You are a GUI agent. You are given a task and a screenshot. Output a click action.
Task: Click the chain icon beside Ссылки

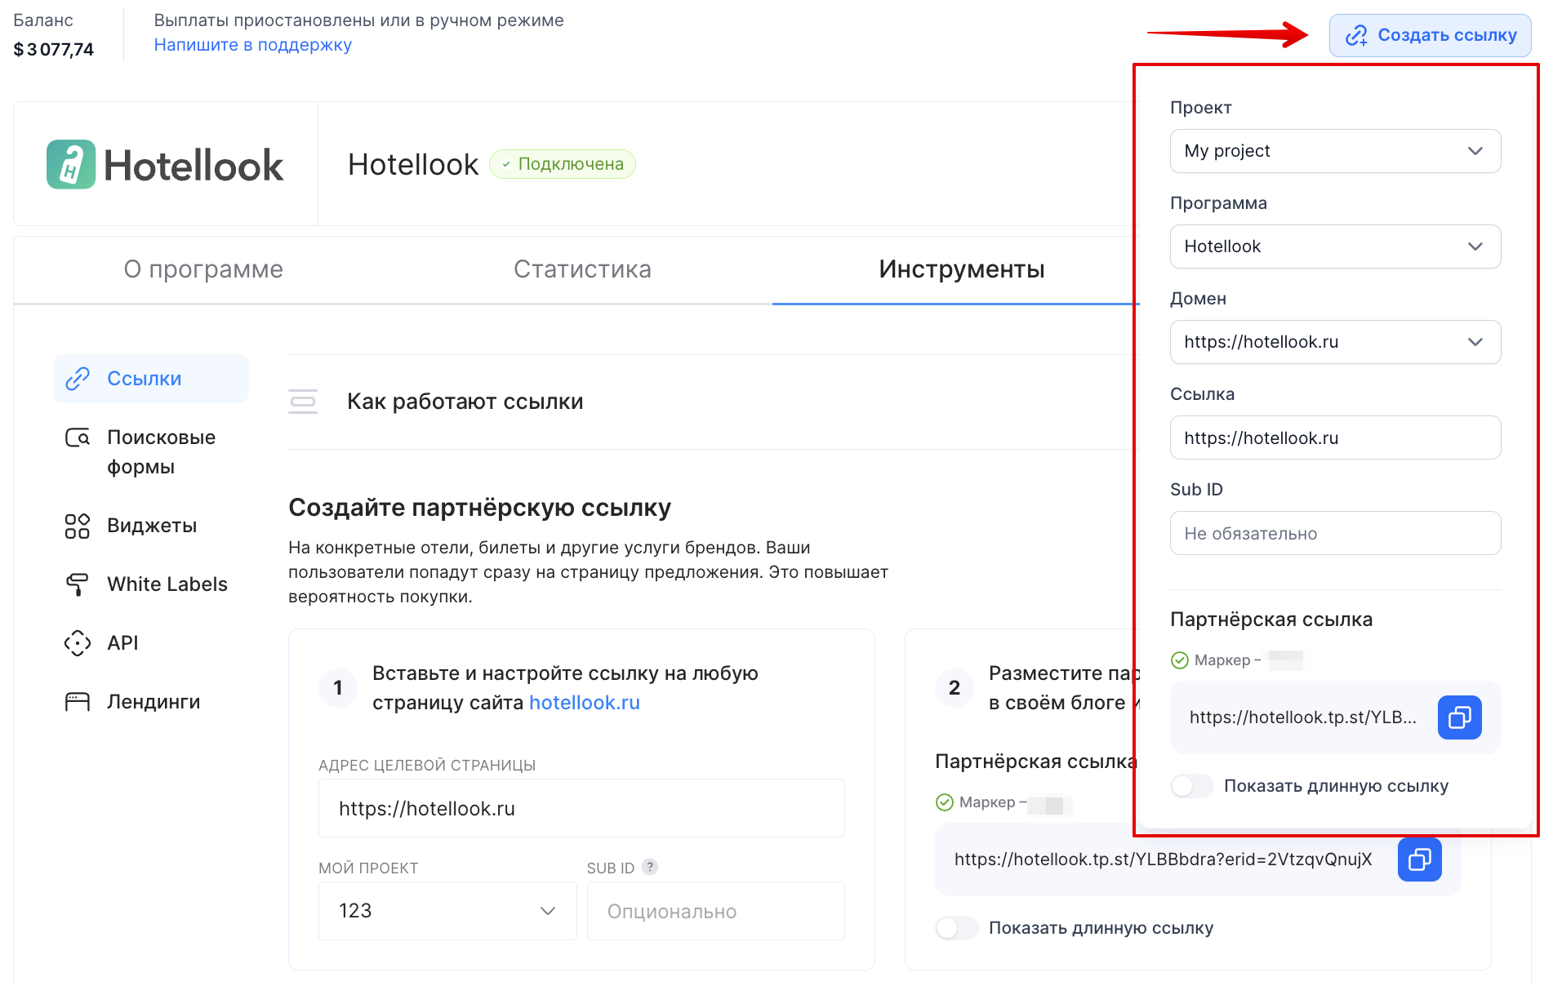pos(78,379)
